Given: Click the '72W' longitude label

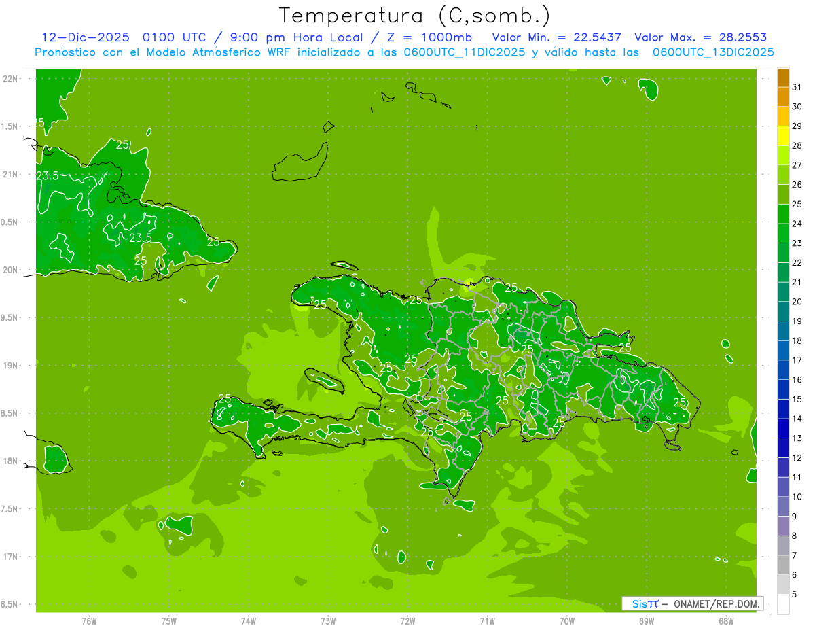Looking at the screenshot, I should click(x=407, y=620).
